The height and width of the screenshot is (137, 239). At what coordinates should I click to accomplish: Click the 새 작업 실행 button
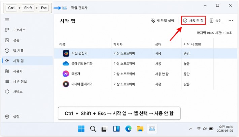pyautogui.click(x=162, y=21)
